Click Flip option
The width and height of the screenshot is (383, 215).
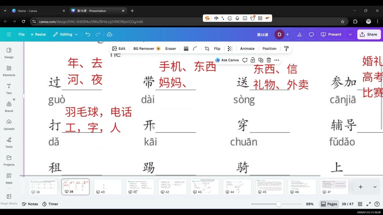217,49
